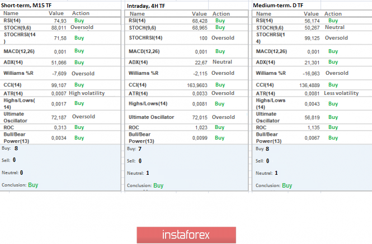Select the High volatility ATR action cell
This screenshot has width=372, height=244.
(x=87, y=93)
